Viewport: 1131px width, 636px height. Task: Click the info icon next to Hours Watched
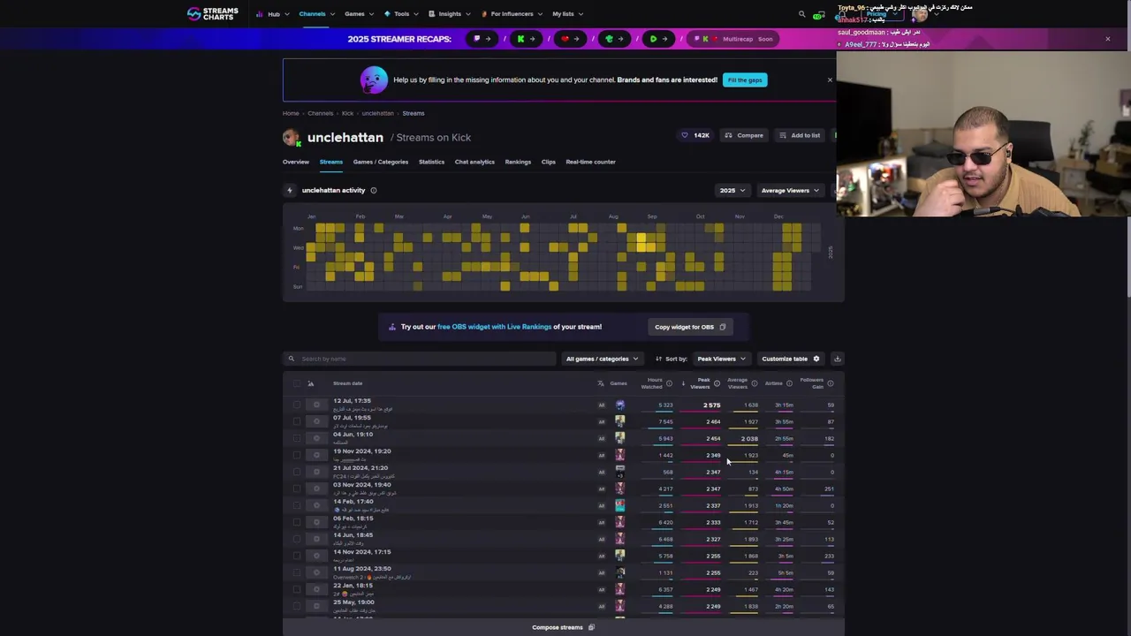coord(669,383)
